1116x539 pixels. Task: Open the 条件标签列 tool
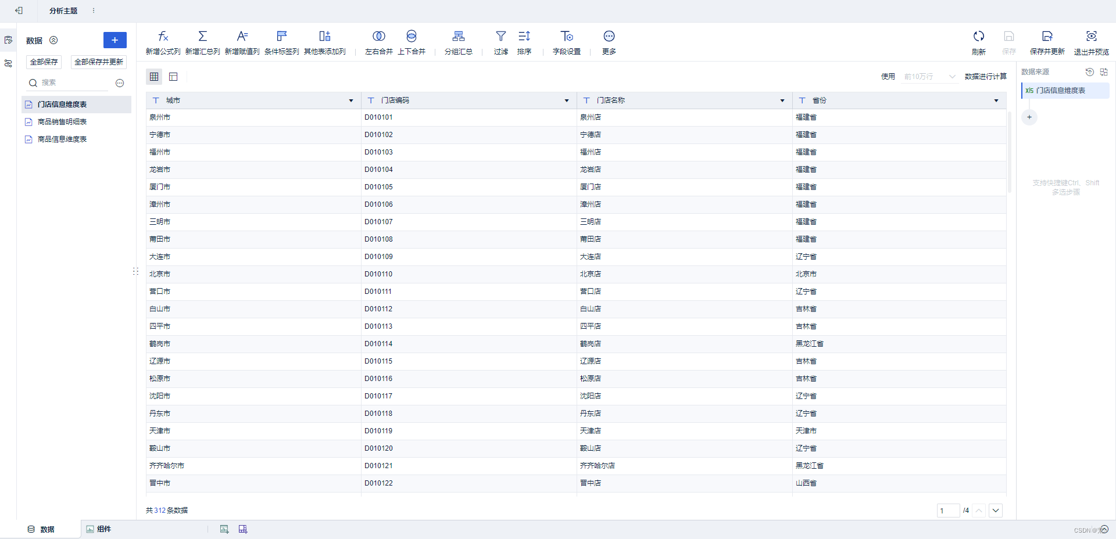coord(282,42)
